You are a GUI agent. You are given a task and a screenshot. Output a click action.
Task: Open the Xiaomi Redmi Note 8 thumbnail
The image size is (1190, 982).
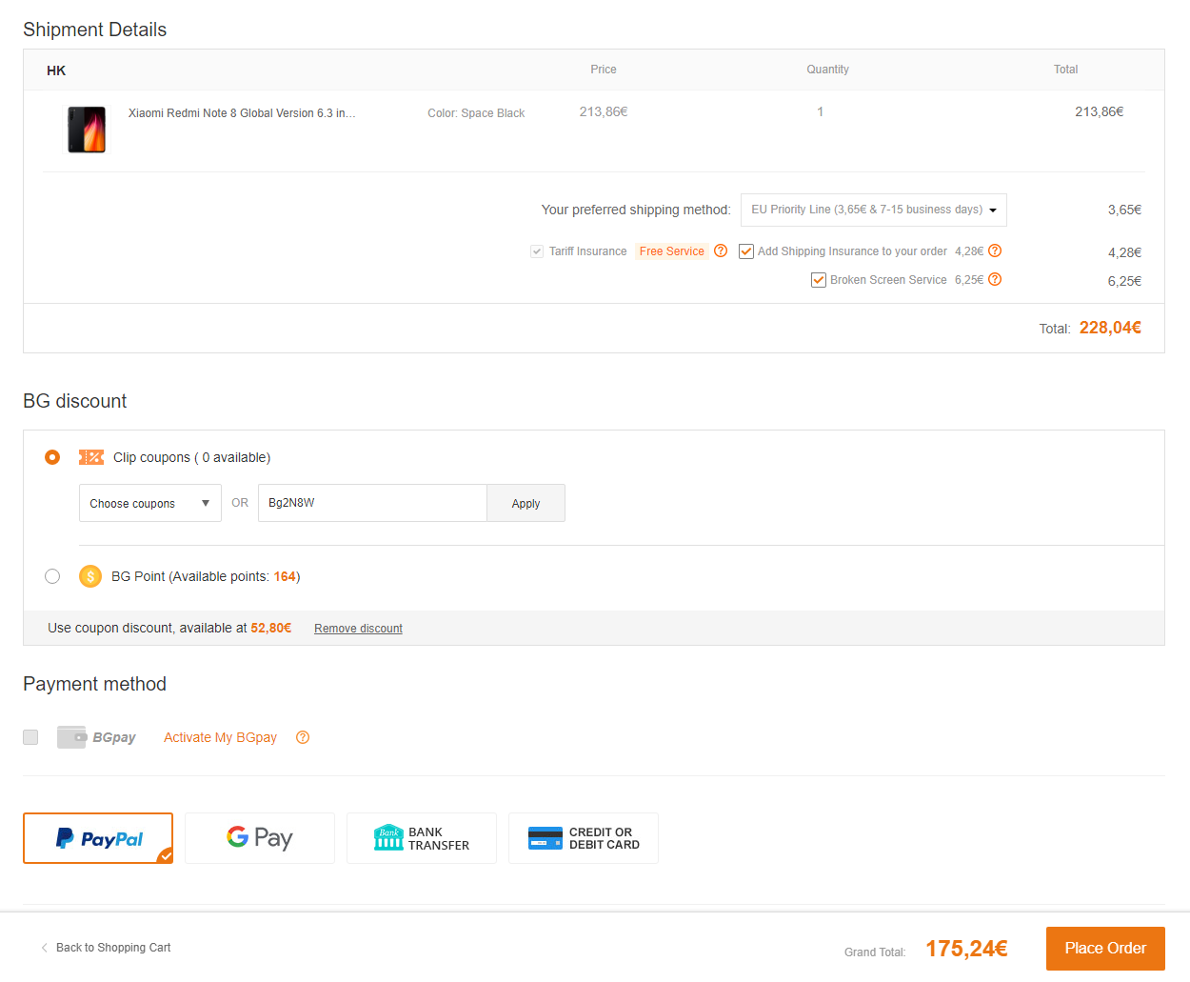[x=87, y=130]
